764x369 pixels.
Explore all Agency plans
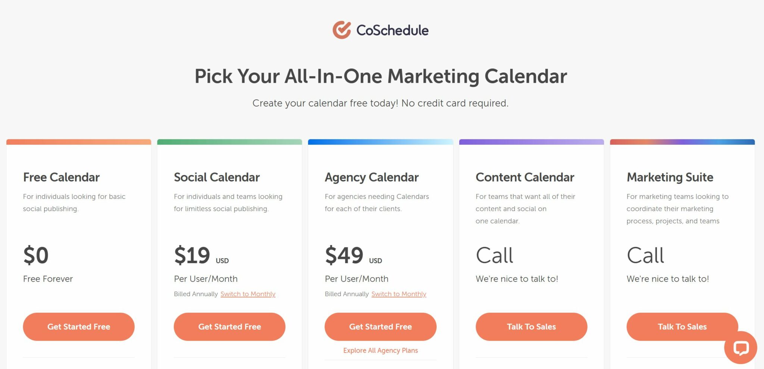point(380,350)
